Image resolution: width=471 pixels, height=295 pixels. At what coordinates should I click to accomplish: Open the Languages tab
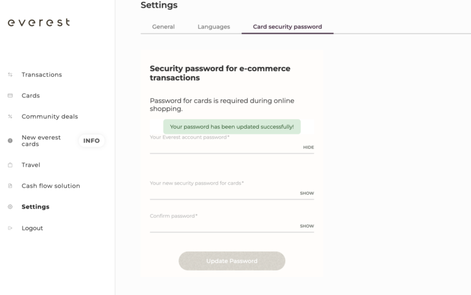tap(213, 27)
